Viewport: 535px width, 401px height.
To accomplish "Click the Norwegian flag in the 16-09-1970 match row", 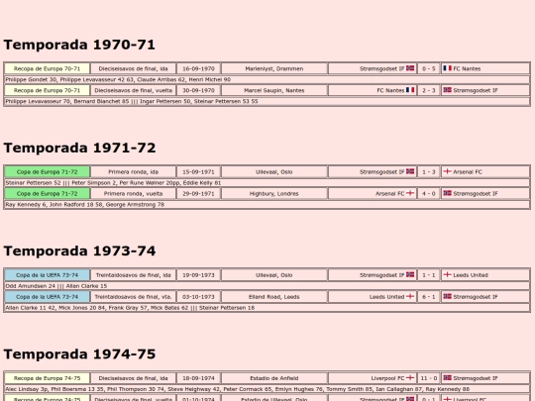I will coord(410,68).
